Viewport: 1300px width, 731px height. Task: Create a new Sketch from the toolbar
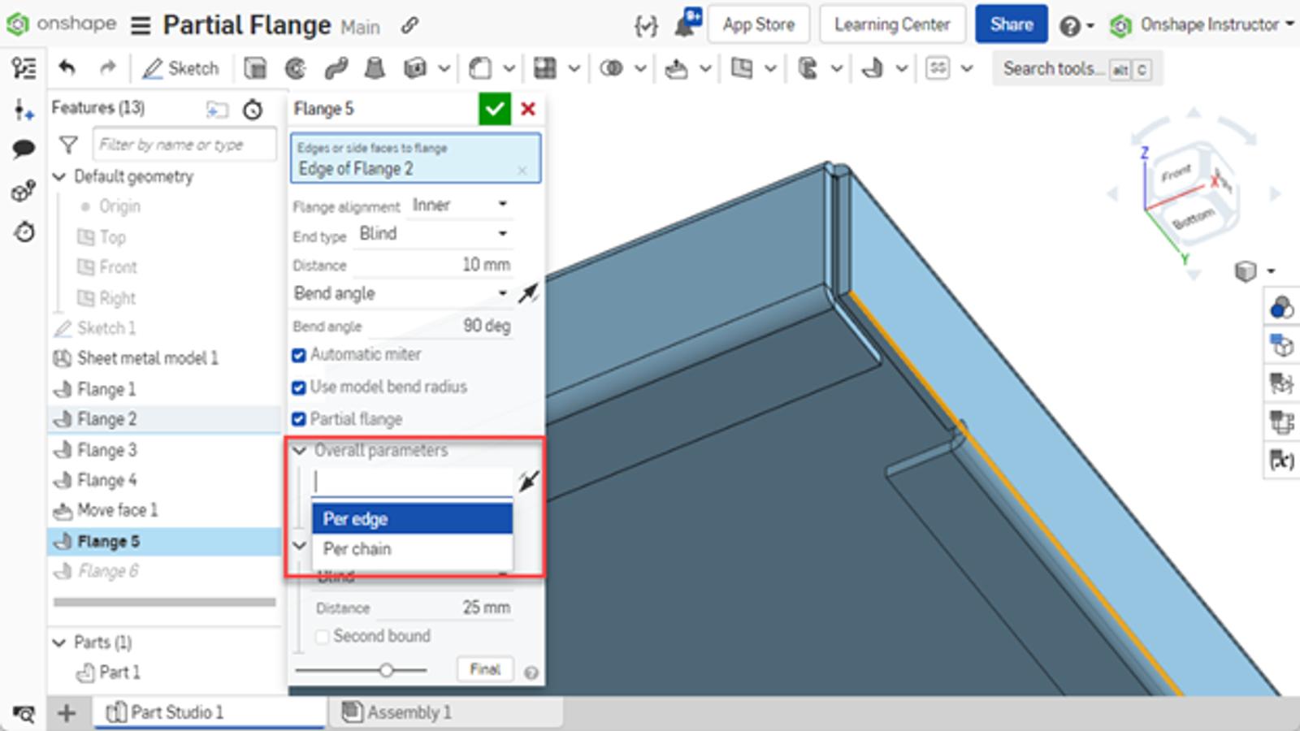coord(182,68)
